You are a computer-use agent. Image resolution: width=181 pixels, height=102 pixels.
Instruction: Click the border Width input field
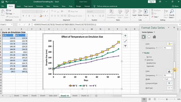point(167,79)
